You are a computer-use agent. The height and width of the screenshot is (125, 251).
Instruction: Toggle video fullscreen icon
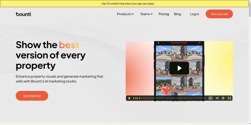229,98
